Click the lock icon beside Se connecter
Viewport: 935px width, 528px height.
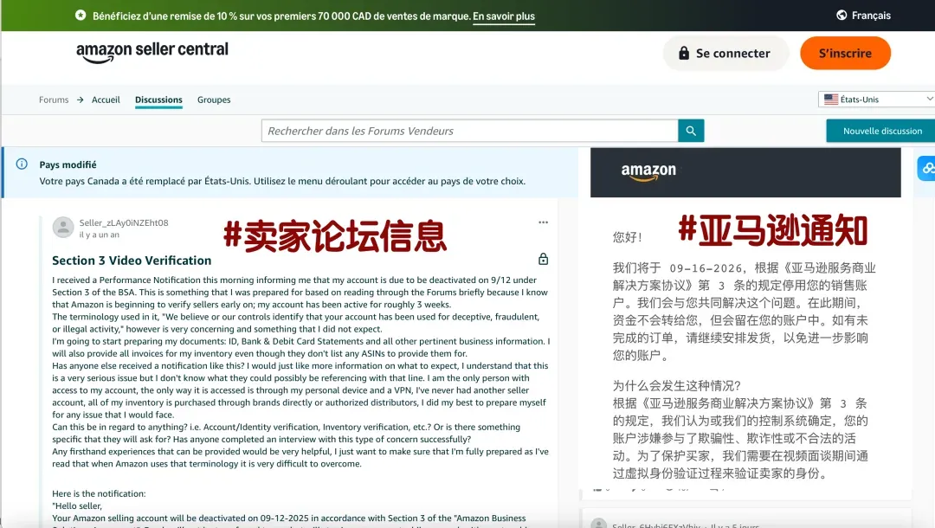[x=684, y=53]
